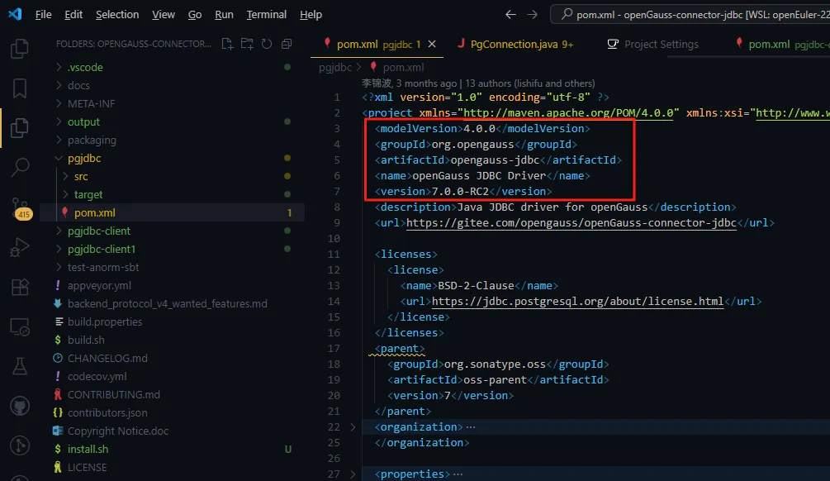Open the Search view in the activity bar

click(x=20, y=168)
